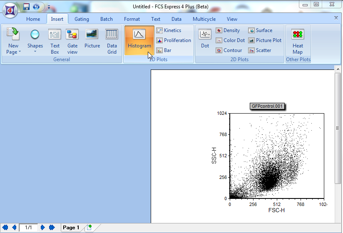Click the FSC-H axis label
Image resolution: width=343 pixels, height=233 pixels.
coord(276,210)
